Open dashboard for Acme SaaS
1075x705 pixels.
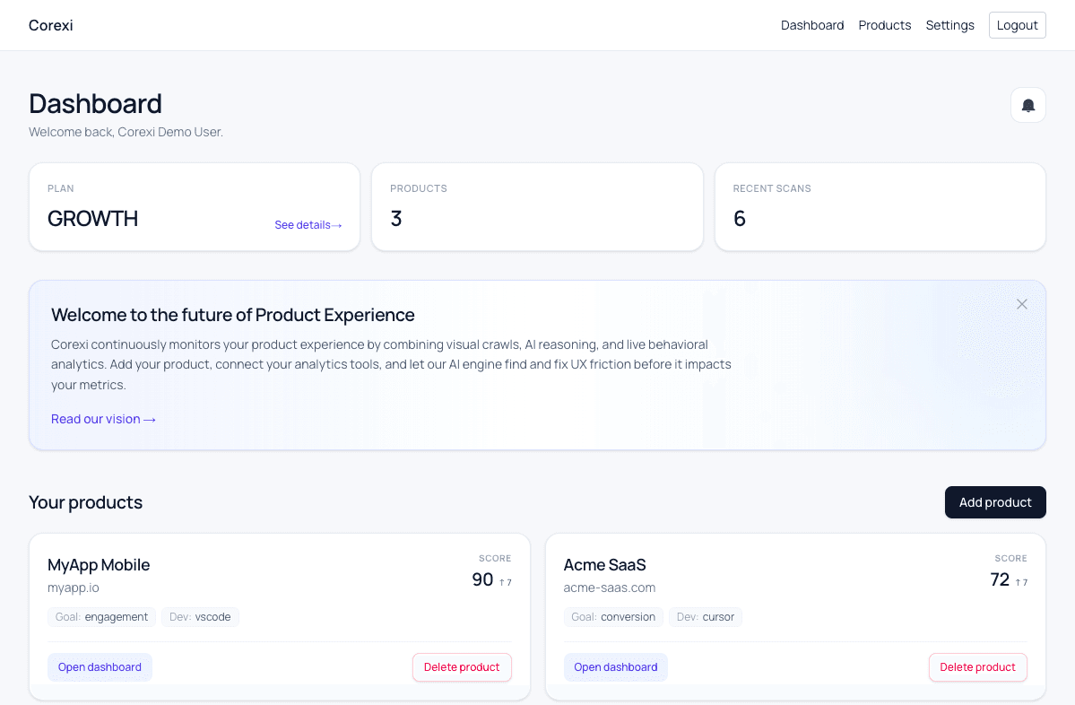click(x=616, y=667)
